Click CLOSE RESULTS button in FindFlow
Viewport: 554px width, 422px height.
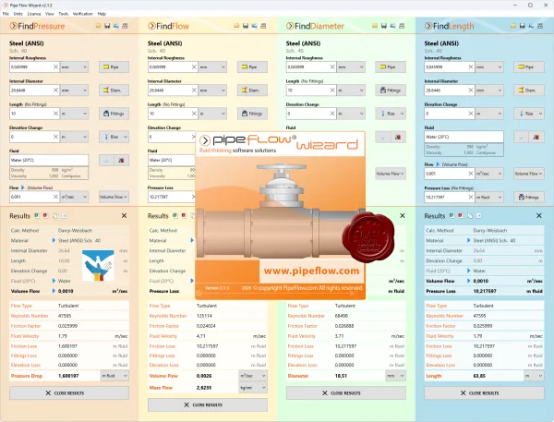(208, 405)
